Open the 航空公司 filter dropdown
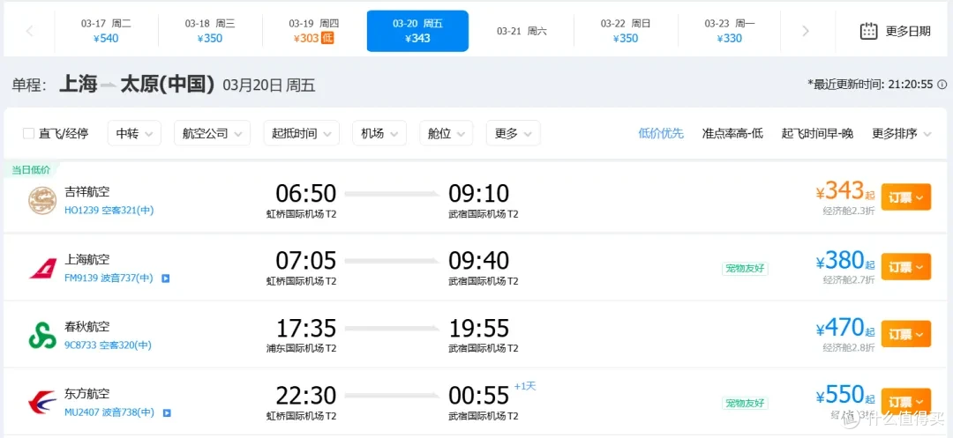Image resolution: width=953 pixels, height=438 pixels. pyautogui.click(x=212, y=133)
